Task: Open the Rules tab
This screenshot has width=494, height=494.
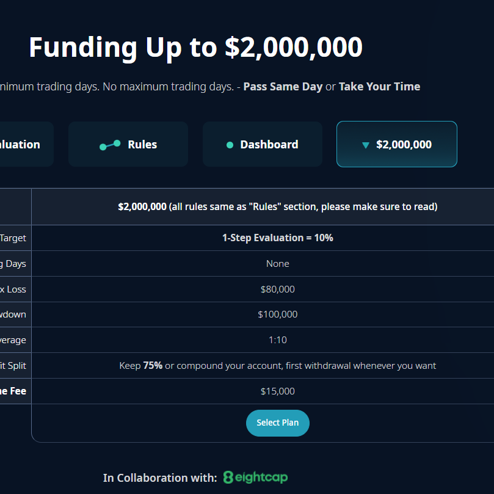Action: (x=128, y=144)
